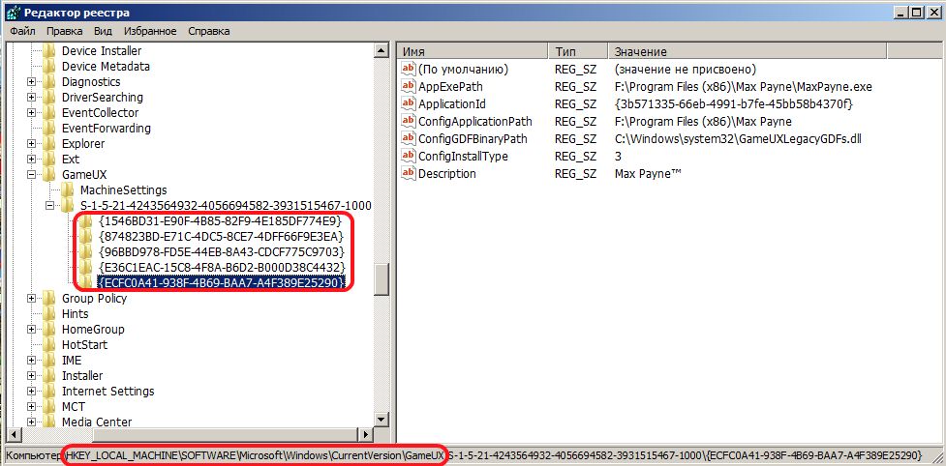Expand the Internet Settings key

[31, 392]
